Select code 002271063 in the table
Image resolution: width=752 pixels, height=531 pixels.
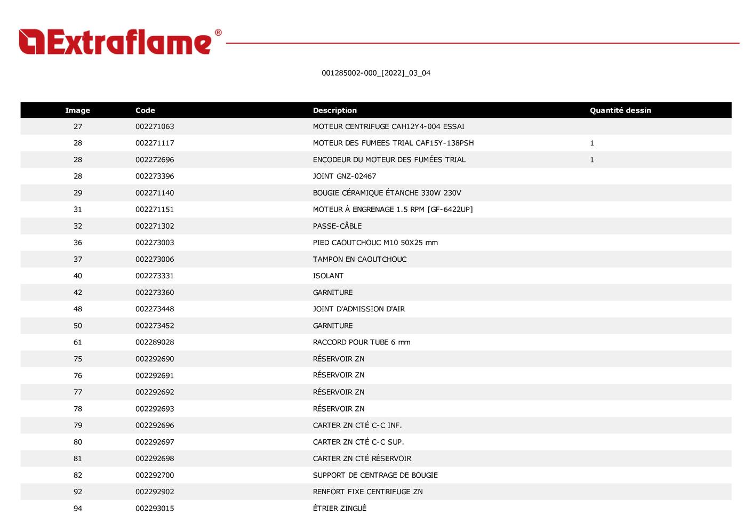[155, 126]
